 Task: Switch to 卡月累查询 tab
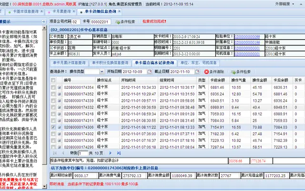(x=61, y=11)
